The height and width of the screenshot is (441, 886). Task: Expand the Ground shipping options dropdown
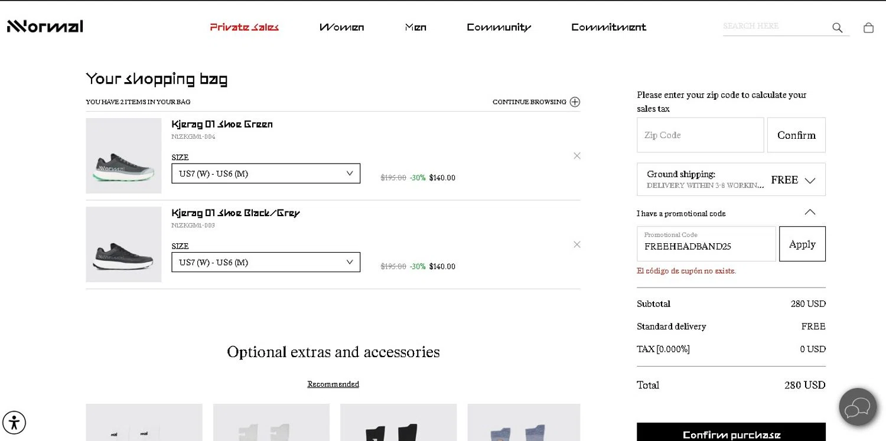[731, 179]
